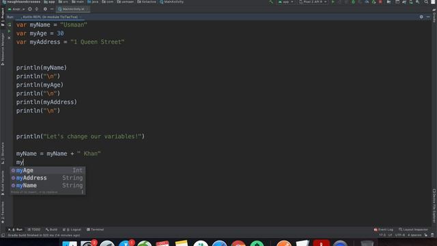Viewport: 437px width, 246px height.
Task: Click the 4 spaces indent status entry
Action: (x=414, y=235)
